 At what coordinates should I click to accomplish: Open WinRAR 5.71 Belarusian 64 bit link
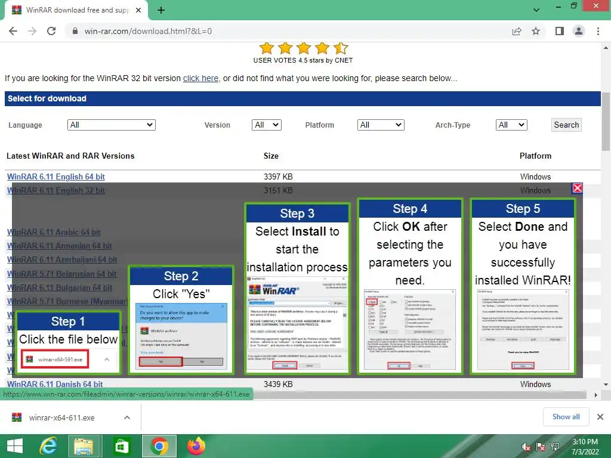click(61, 274)
